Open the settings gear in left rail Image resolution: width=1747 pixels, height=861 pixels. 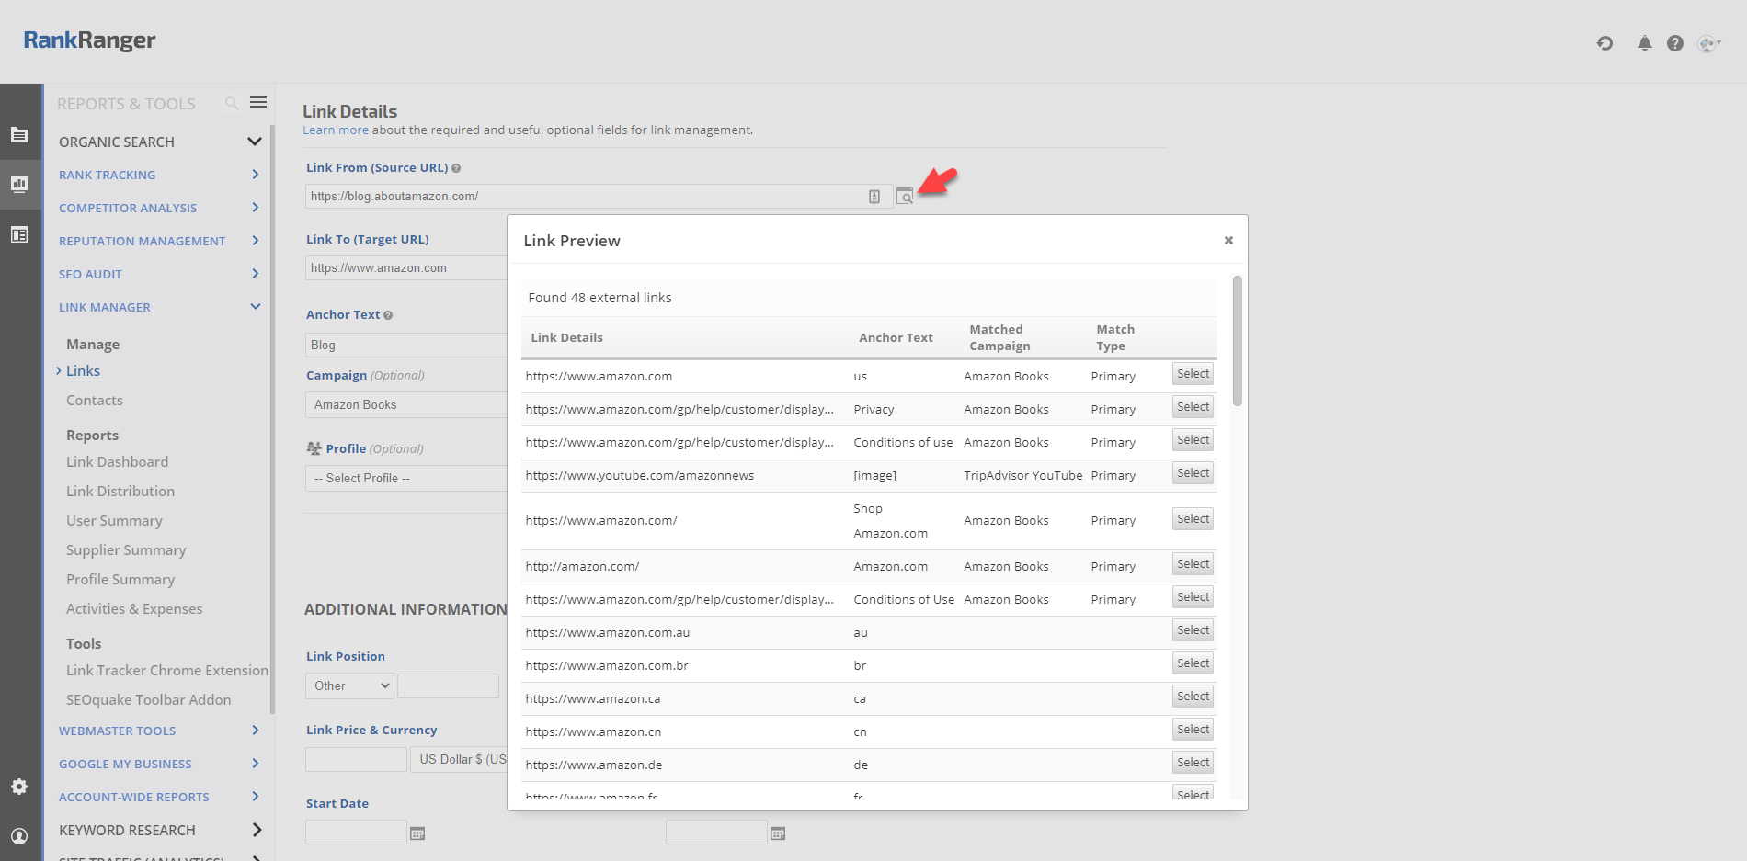pyautogui.click(x=19, y=787)
